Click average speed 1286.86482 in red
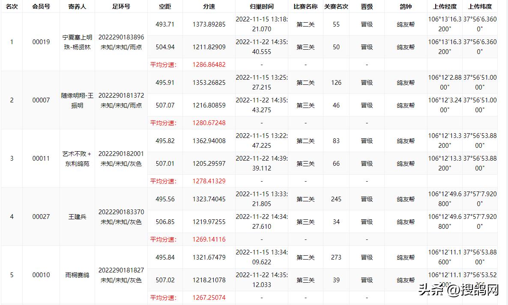Image resolution: width=508 pixels, height=305 pixels. click(x=209, y=64)
